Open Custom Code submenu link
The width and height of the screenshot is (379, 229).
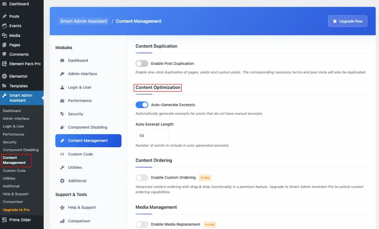point(14,170)
